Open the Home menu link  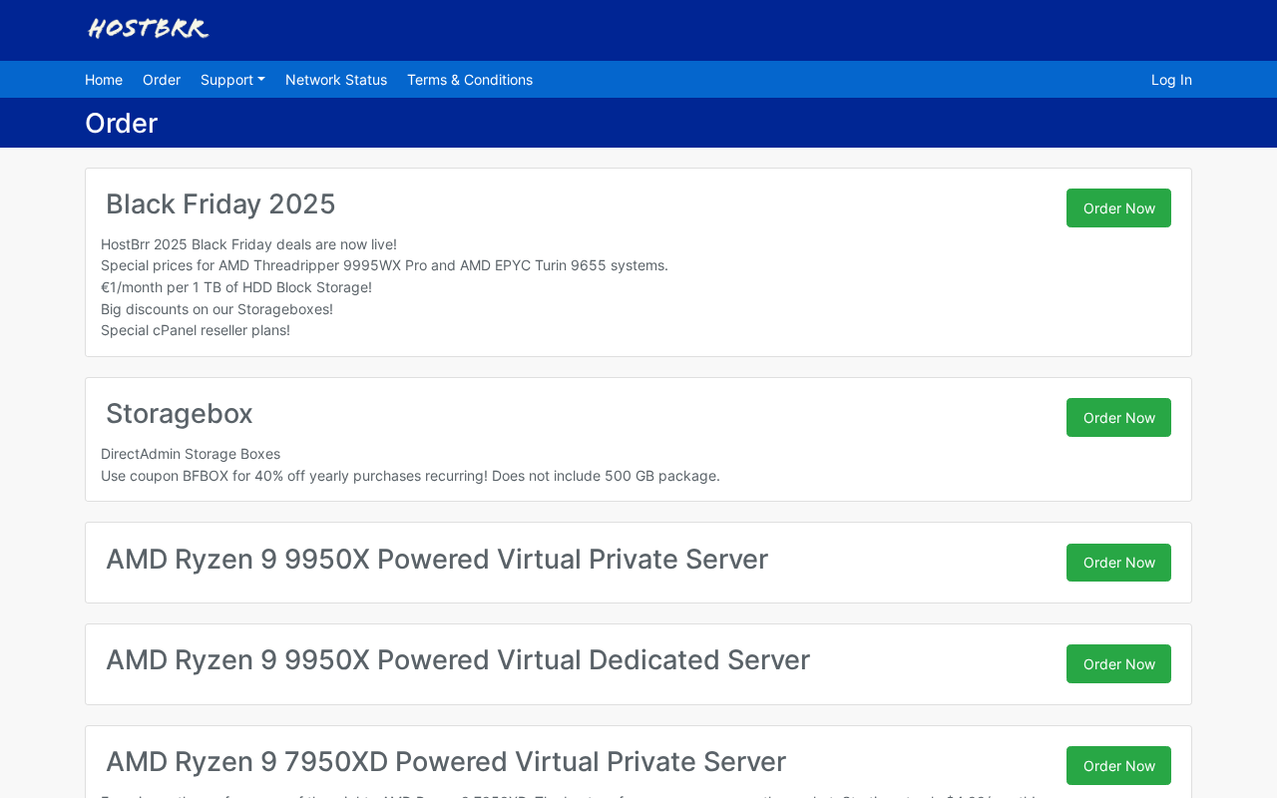coord(104,80)
